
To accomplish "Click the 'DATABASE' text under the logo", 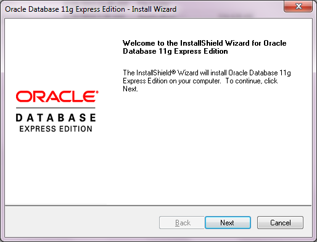I will [x=56, y=118].
